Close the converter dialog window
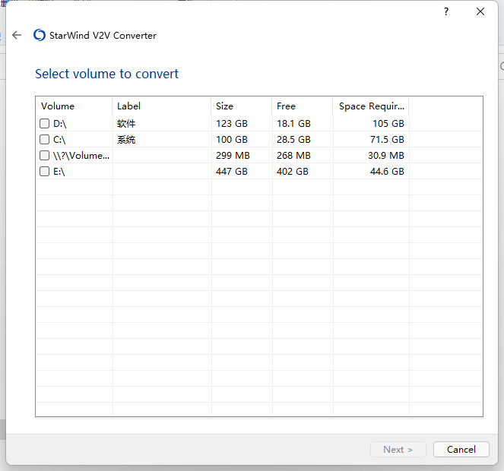 (x=480, y=11)
